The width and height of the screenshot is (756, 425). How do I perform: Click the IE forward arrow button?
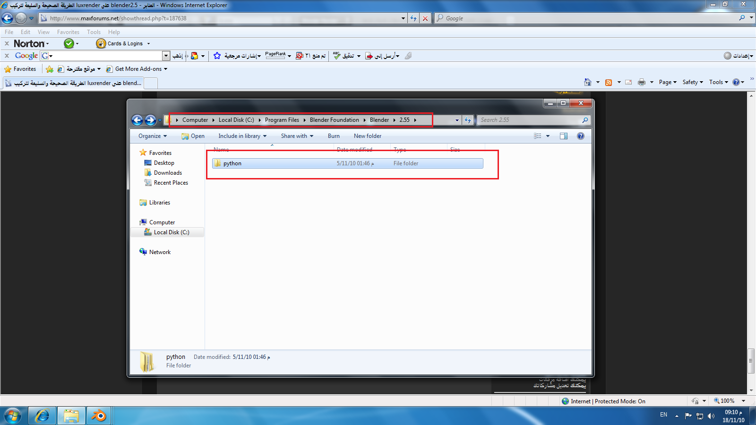pyautogui.click(x=21, y=18)
